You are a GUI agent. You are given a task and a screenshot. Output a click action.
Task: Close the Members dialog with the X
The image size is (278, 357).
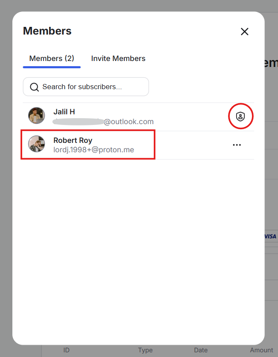point(244,32)
